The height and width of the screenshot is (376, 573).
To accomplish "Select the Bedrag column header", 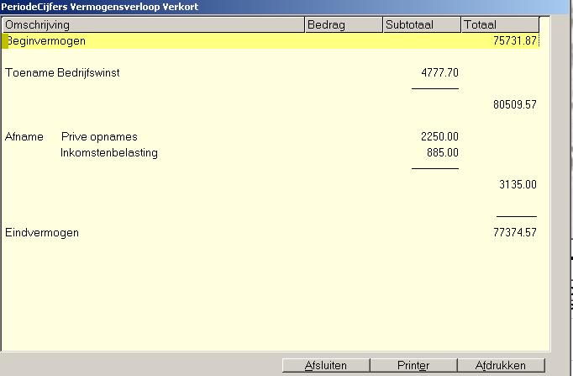I will pyautogui.click(x=344, y=25).
